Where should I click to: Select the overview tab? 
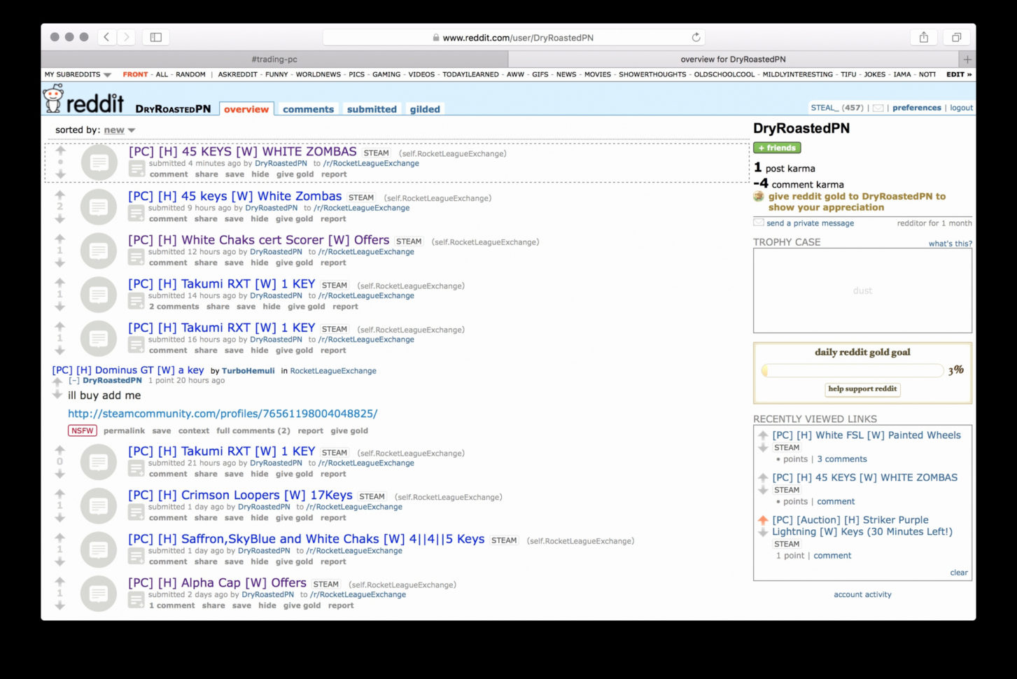(246, 109)
